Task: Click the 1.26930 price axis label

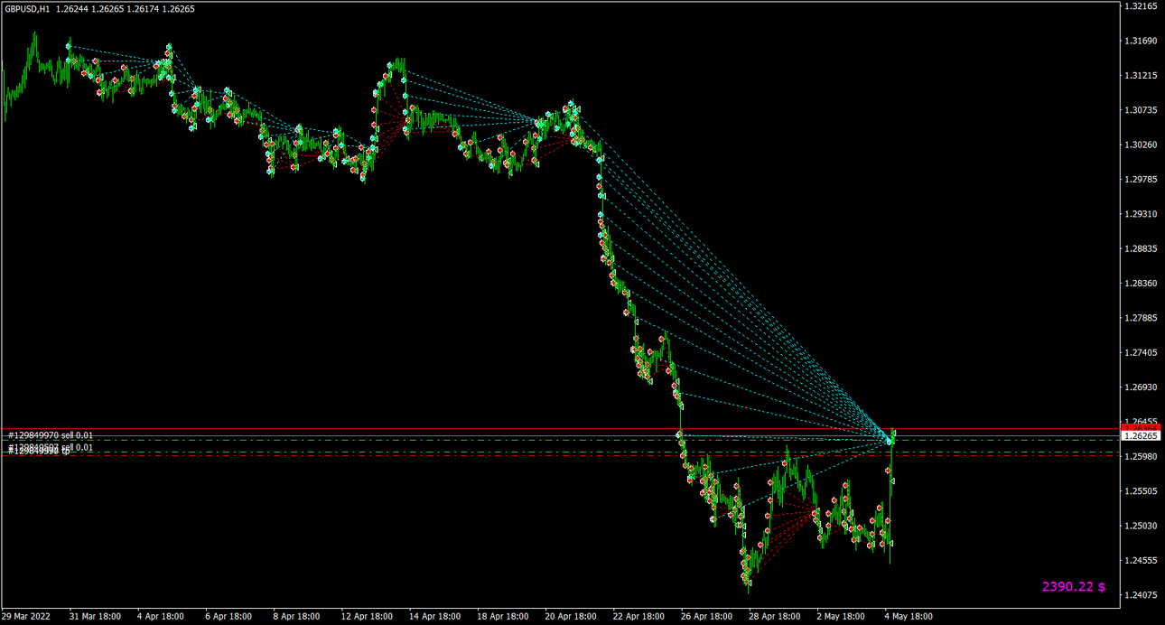Action: 1141,387
